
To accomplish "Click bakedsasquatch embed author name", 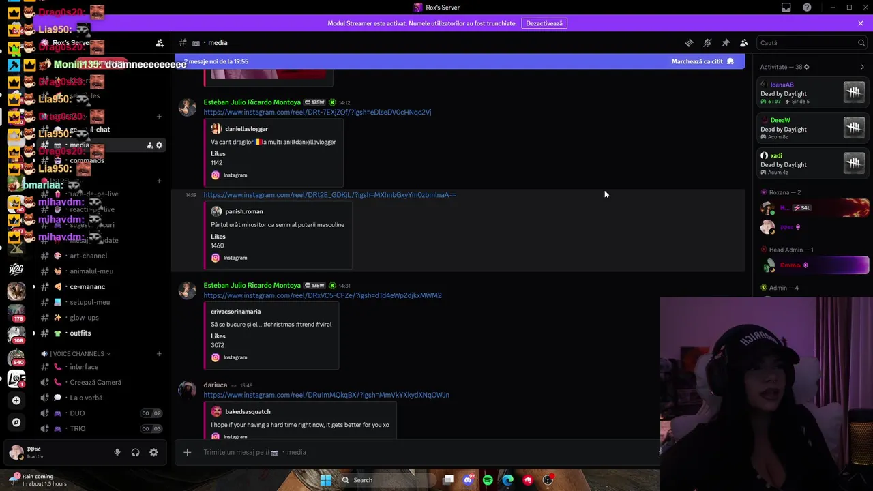I will pyautogui.click(x=248, y=412).
